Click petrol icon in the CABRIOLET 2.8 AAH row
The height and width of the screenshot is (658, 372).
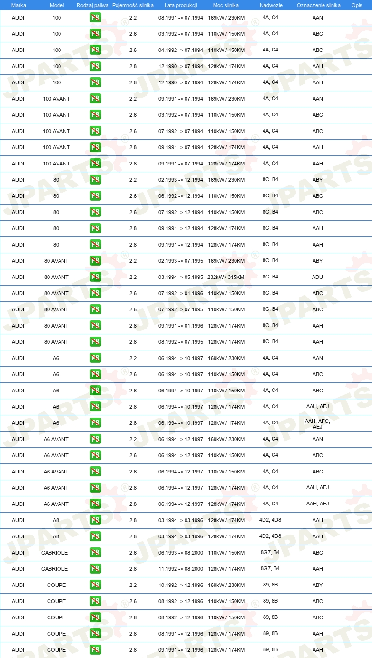(95, 569)
